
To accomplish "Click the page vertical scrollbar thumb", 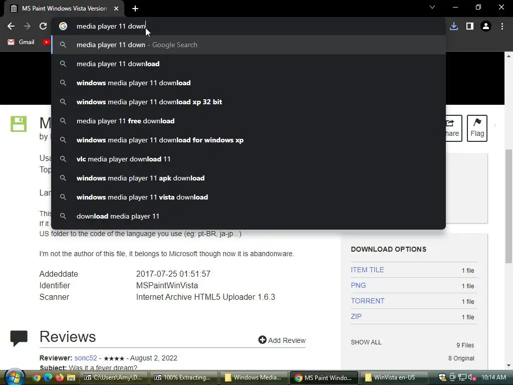I will click(x=508, y=206).
